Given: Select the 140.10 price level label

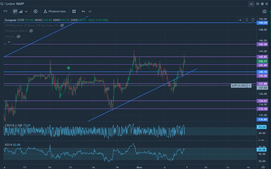Looking at the screenshot, I should (263, 72).
